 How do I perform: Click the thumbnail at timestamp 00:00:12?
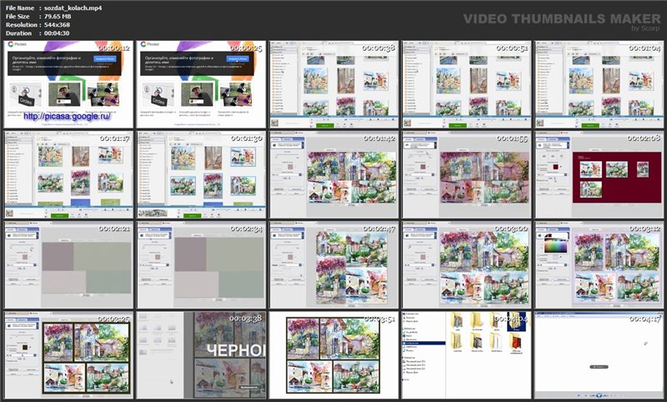(68, 83)
